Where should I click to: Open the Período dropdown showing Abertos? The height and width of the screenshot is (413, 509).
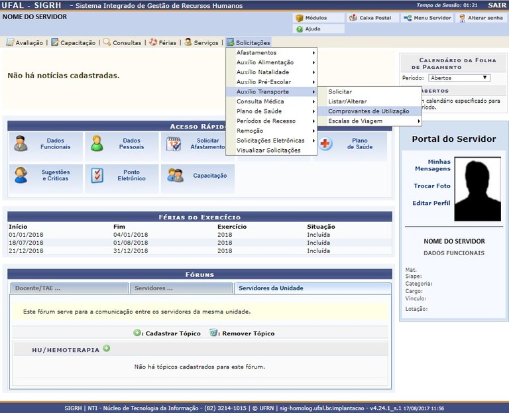(458, 78)
